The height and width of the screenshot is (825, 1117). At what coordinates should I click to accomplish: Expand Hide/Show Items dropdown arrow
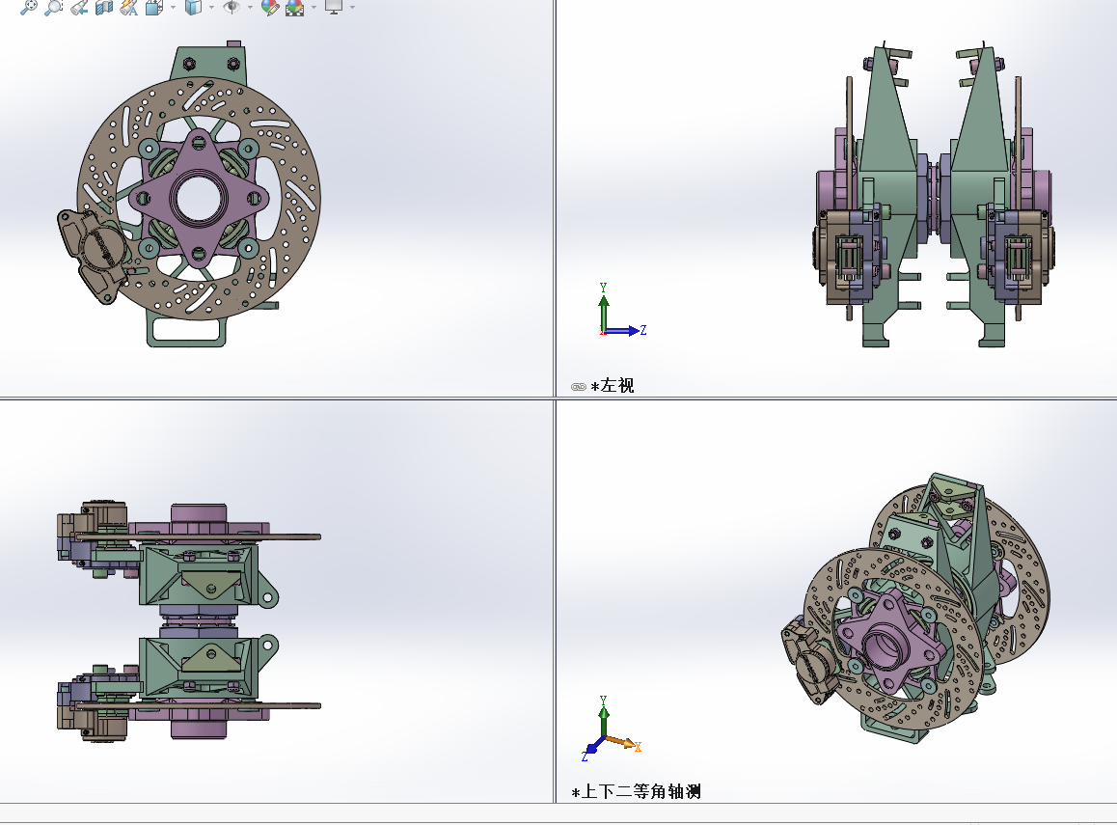tap(250, 8)
